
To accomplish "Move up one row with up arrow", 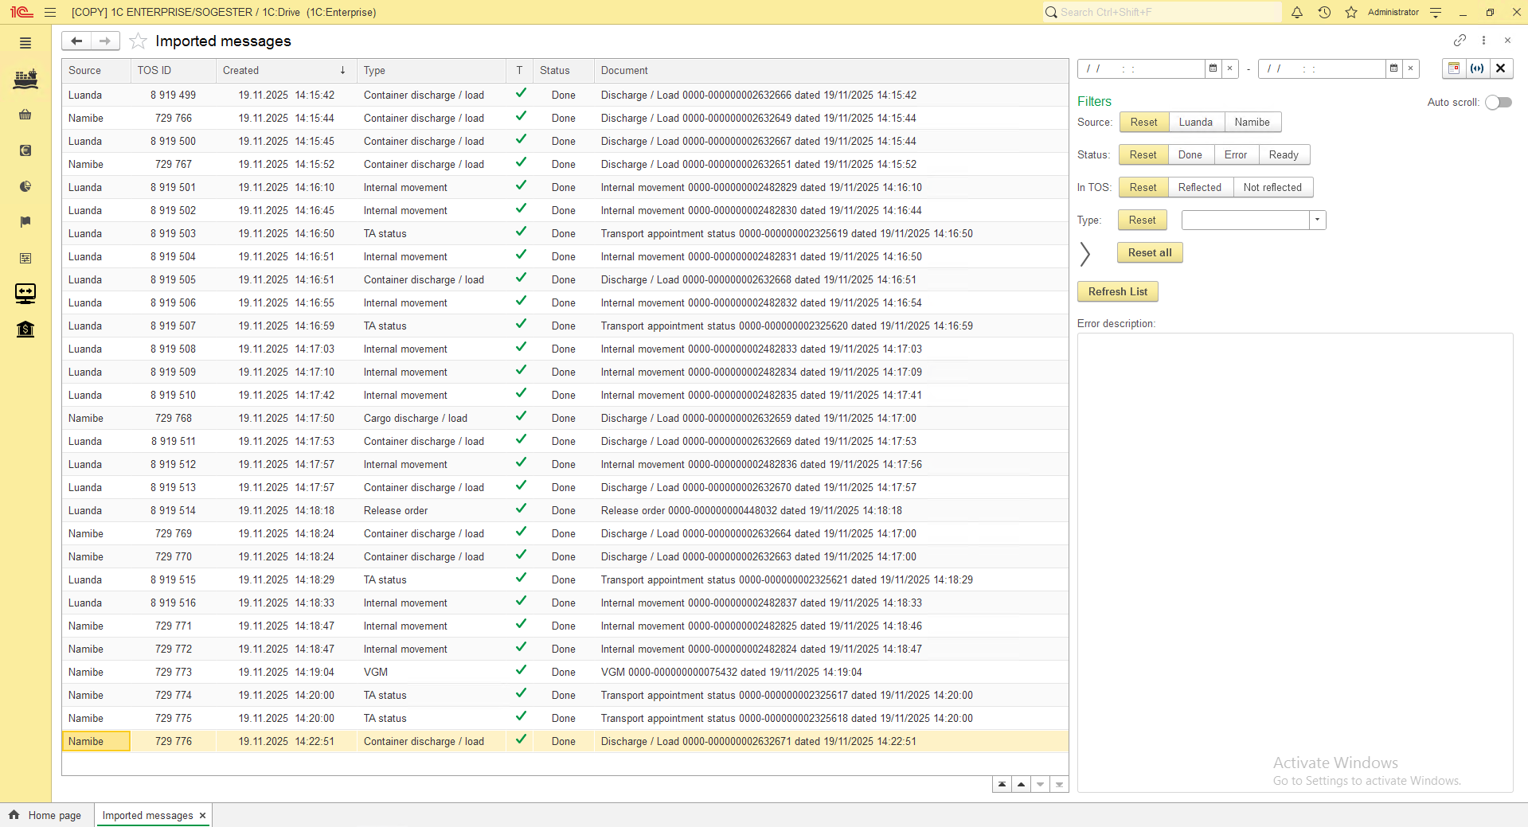I will click(x=1021, y=784).
